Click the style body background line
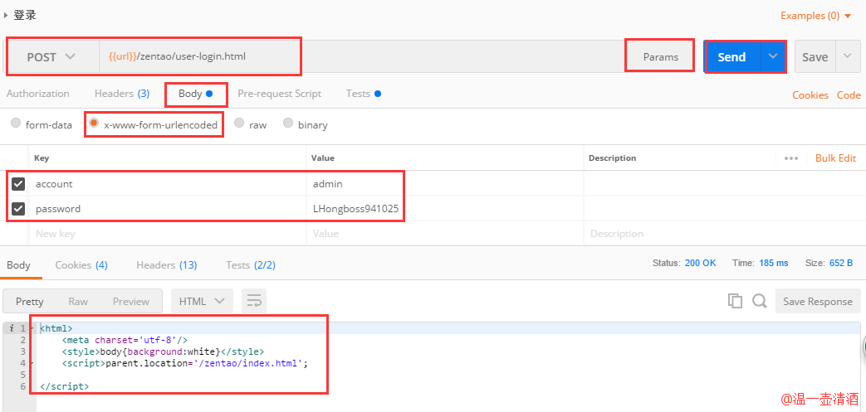This screenshot has width=866, height=412. click(x=163, y=351)
